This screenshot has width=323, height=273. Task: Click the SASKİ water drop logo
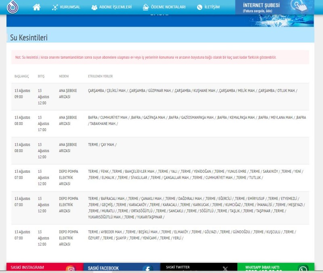pyautogui.click(x=13, y=7)
